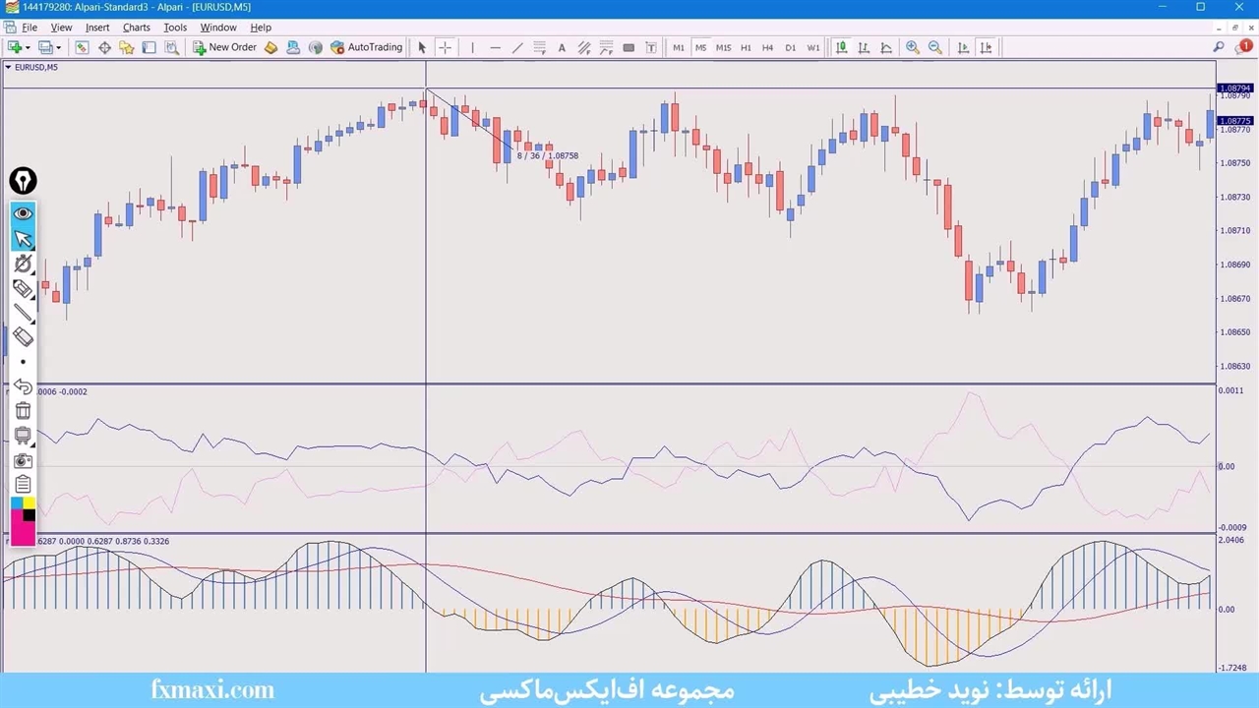Screen dimensions: 1259x708
Task: Click the trash can to clear annotations
Action: 23,411
